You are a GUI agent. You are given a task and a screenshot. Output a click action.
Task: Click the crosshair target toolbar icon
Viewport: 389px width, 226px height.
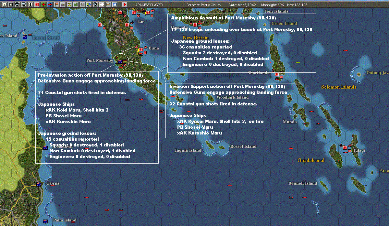[x=95, y=5]
